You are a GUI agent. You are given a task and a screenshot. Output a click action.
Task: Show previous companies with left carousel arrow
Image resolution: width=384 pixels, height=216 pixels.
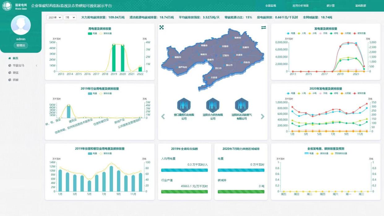pos(163,117)
